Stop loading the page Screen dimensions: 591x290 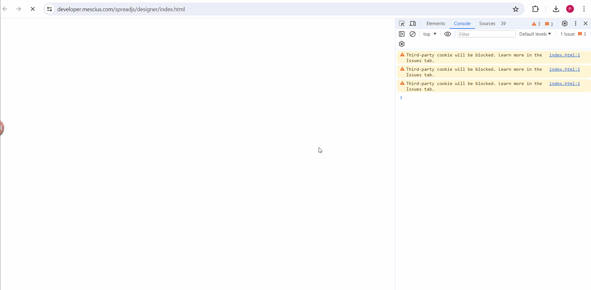coord(33,9)
